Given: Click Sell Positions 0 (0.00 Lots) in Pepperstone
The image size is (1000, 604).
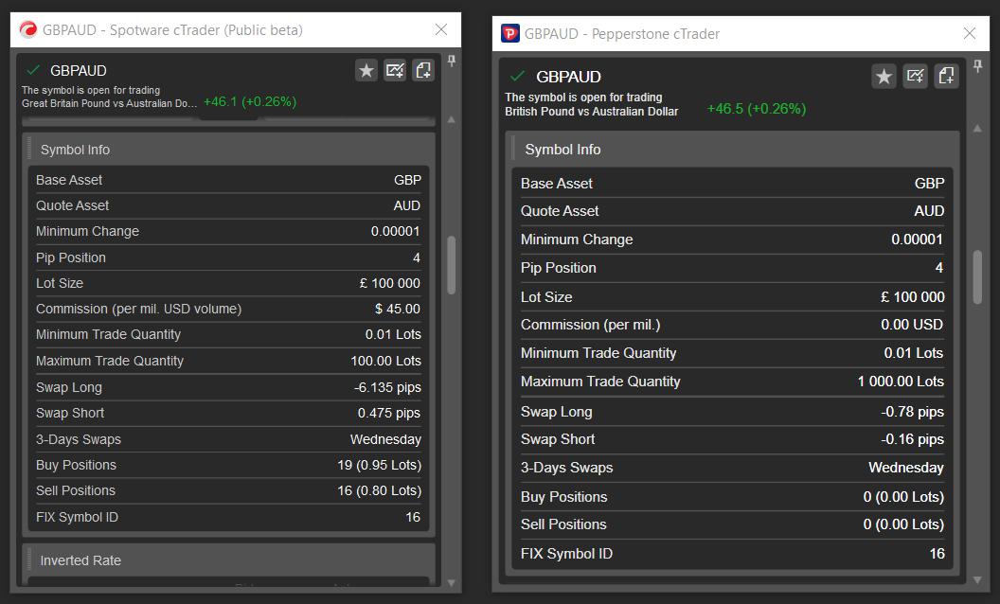Looking at the screenshot, I should tap(903, 524).
